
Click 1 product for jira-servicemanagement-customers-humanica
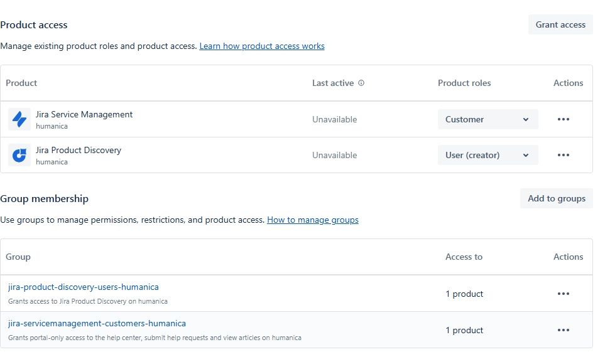[x=464, y=330]
